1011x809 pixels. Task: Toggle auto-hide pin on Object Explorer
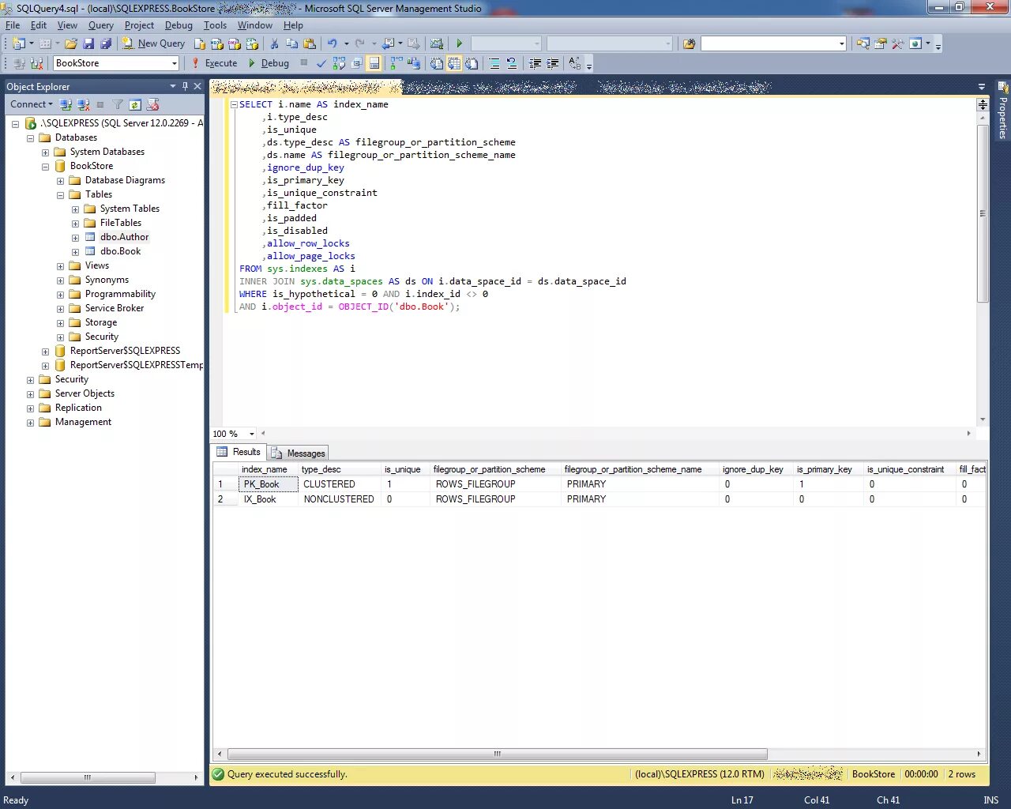185,86
